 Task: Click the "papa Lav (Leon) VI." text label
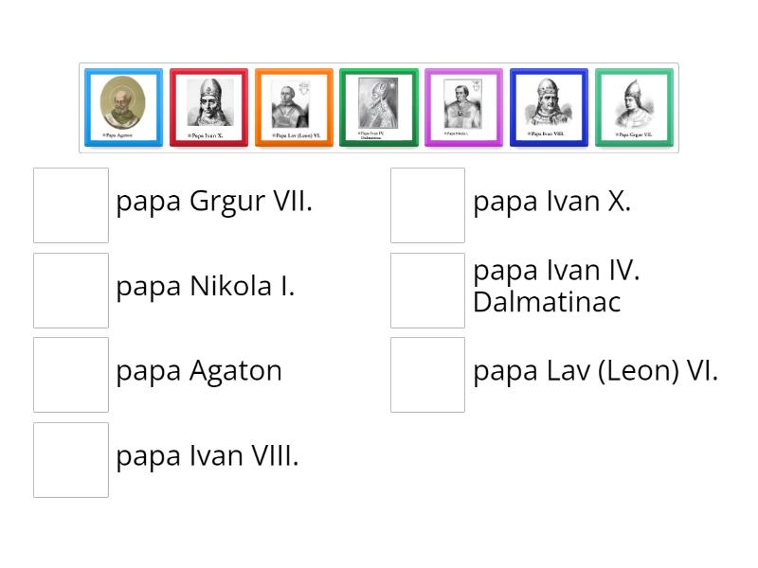595,371
